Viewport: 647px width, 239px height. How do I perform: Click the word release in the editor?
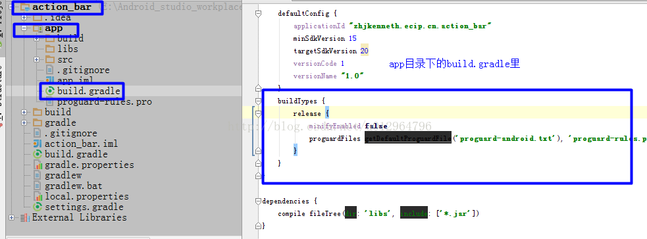tap(307, 113)
